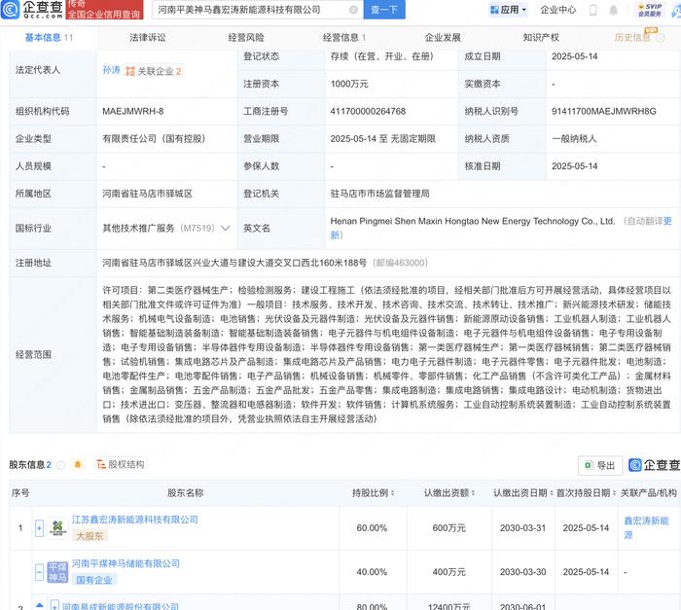This screenshot has height=610, width=681.
Task: Collapse the 河南平煤神马储能 shareholder row
Action: (39, 572)
